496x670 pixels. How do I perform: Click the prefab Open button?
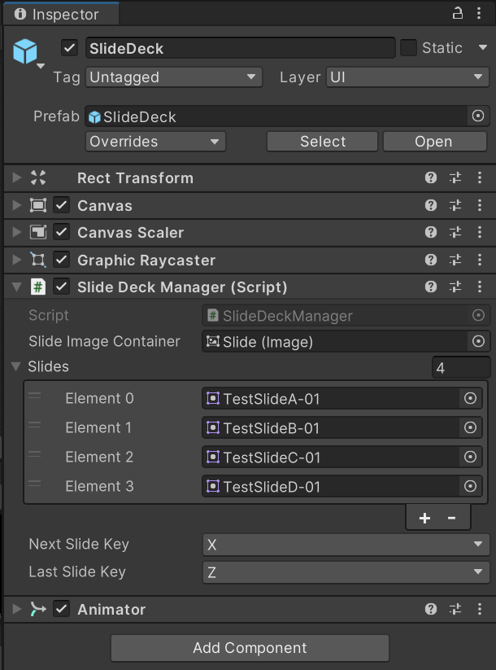(433, 142)
